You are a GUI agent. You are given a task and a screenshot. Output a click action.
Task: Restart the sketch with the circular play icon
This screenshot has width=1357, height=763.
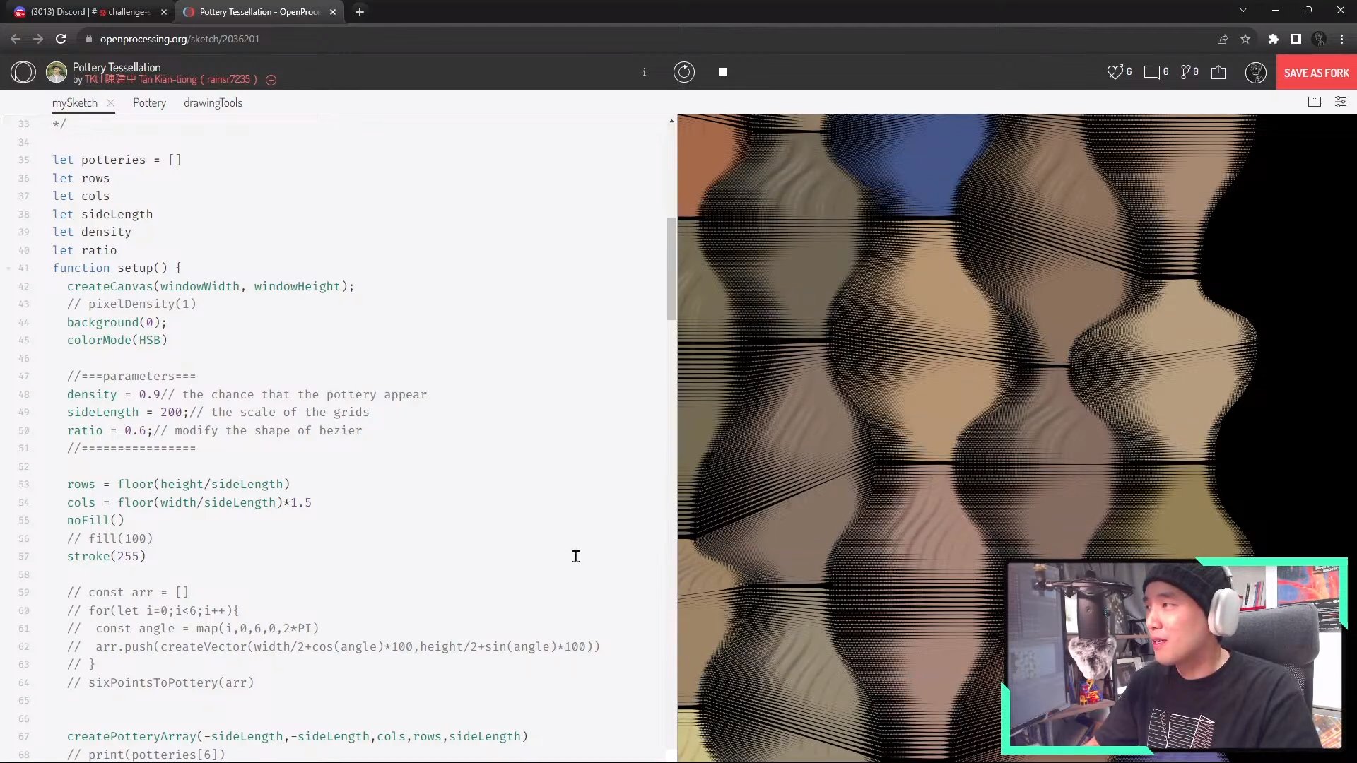tap(683, 72)
